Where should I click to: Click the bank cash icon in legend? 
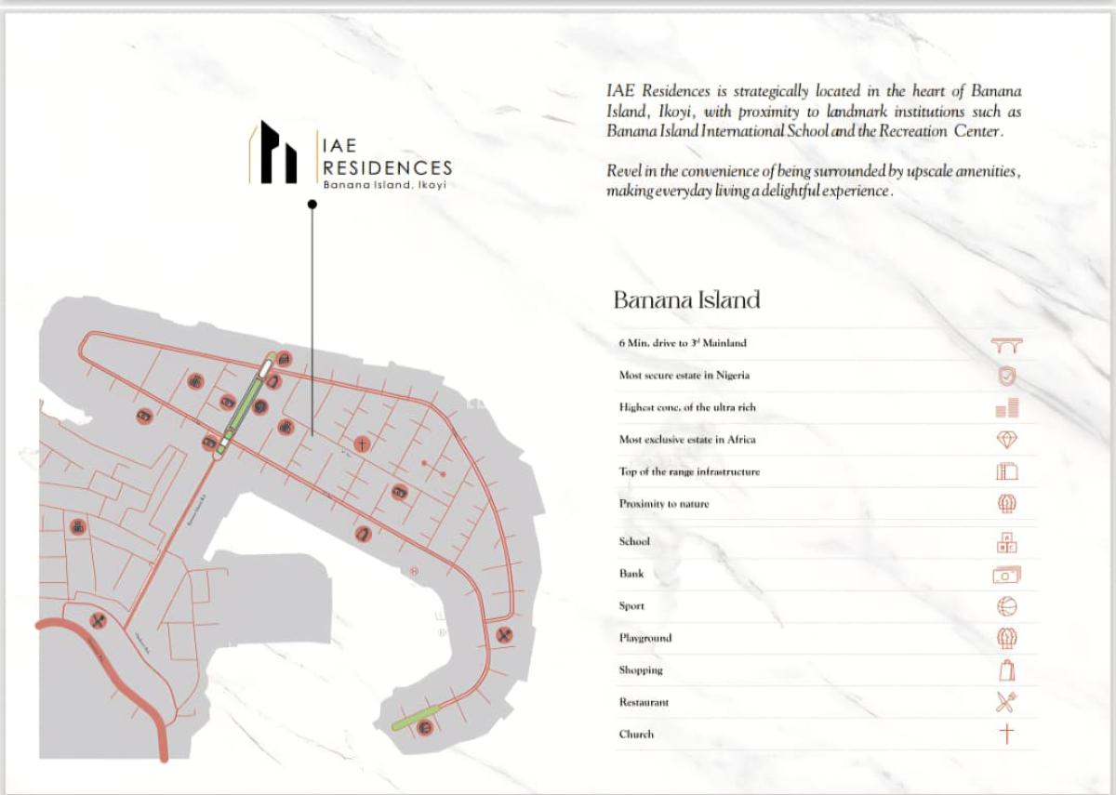1006,575
